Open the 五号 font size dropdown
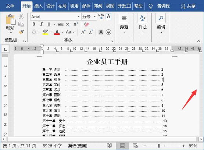The width and height of the screenshot is (204, 150). [94, 17]
